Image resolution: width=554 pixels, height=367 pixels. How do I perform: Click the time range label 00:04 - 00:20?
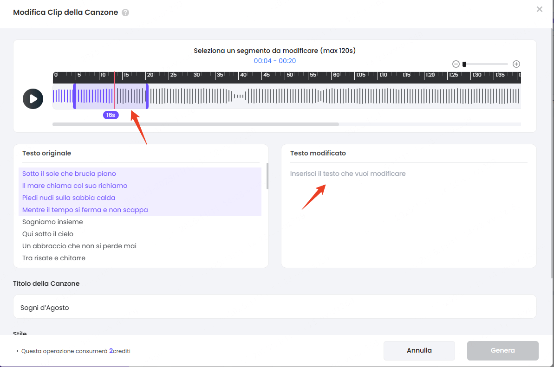pyautogui.click(x=275, y=60)
